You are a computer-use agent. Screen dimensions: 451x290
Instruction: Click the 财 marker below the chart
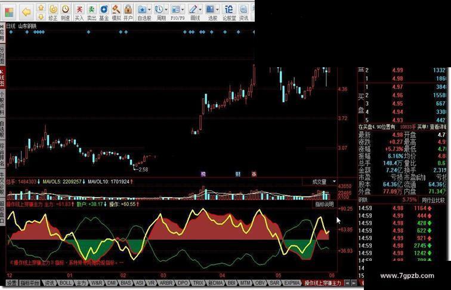(x=238, y=174)
